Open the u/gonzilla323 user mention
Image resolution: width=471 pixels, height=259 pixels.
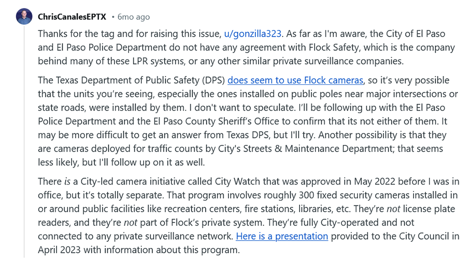click(x=253, y=34)
